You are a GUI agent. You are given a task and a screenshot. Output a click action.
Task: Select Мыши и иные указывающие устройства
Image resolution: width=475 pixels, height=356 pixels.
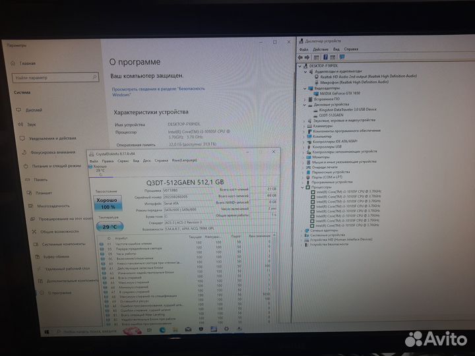[x=344, y=162]
